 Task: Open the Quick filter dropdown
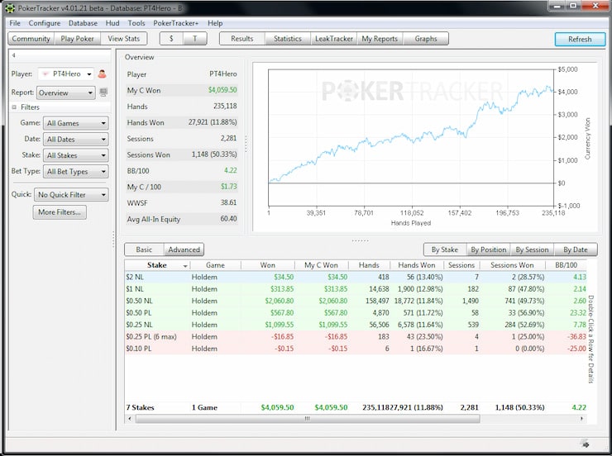pos(71,194)
